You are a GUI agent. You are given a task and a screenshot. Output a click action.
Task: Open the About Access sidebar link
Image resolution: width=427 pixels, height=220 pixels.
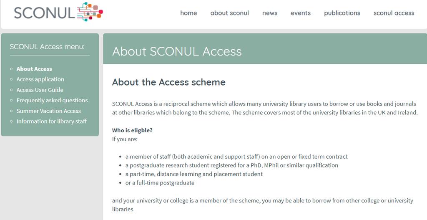click(34, 69)
